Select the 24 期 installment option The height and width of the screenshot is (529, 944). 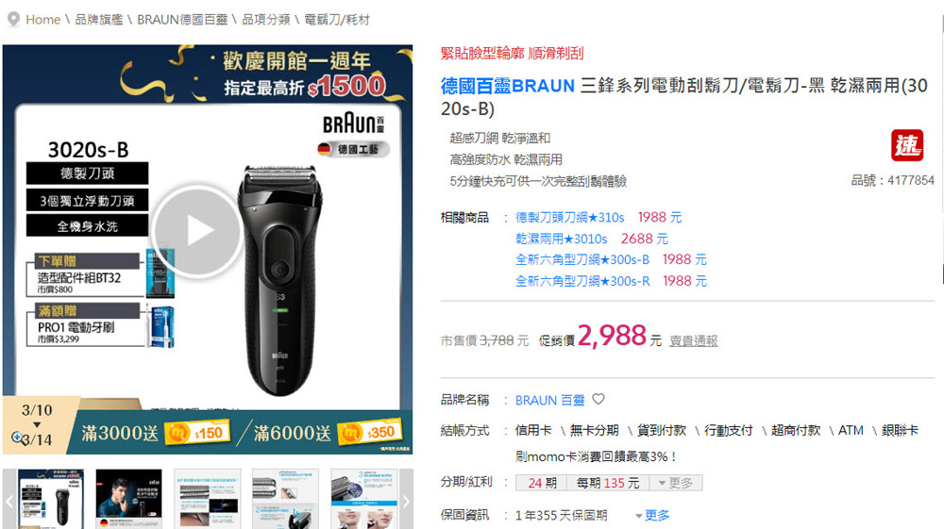coord(542,483)
